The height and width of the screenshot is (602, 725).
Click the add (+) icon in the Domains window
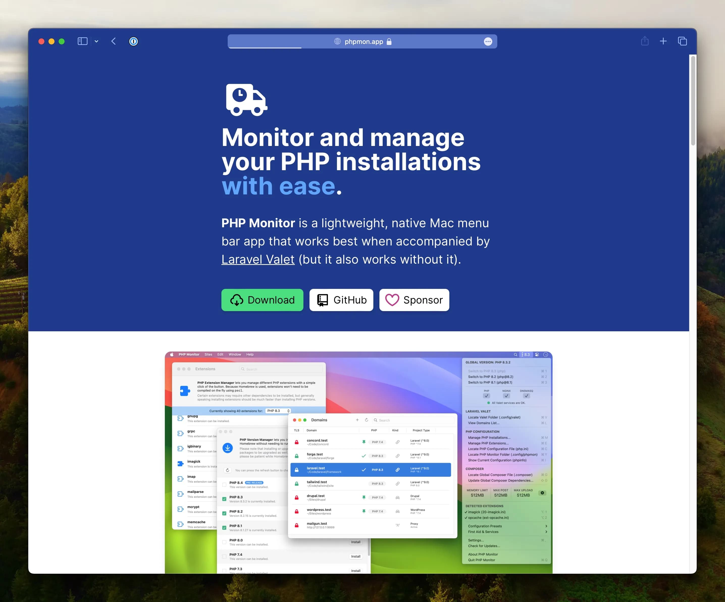point(357,420)
